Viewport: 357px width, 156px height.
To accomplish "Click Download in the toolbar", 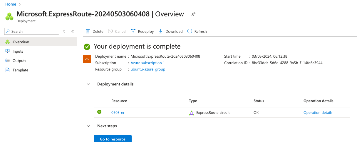I will [171, 31].
